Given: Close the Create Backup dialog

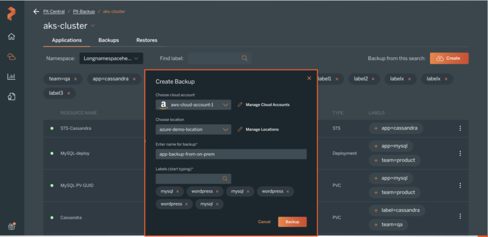Looking at the screenshot, I should [x=309, y=78].
